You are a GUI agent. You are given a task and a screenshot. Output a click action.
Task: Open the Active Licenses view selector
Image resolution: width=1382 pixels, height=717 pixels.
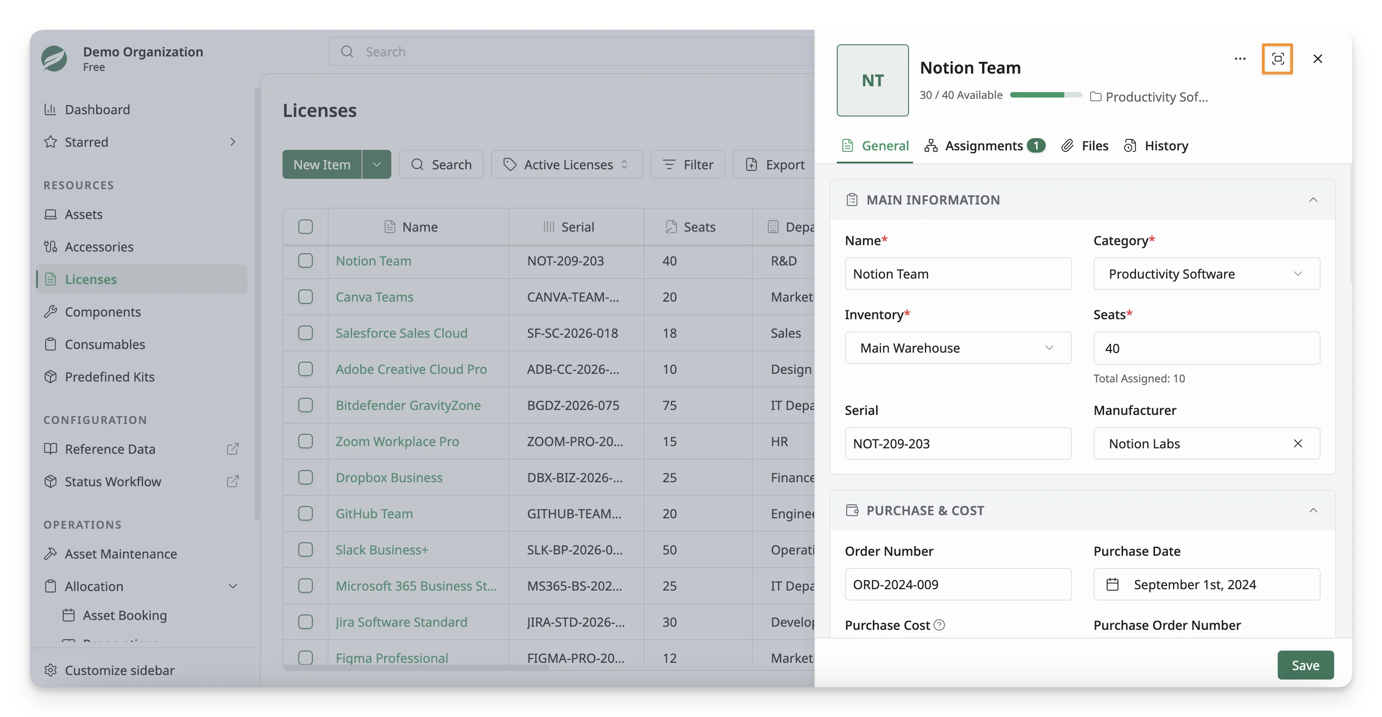566,164
